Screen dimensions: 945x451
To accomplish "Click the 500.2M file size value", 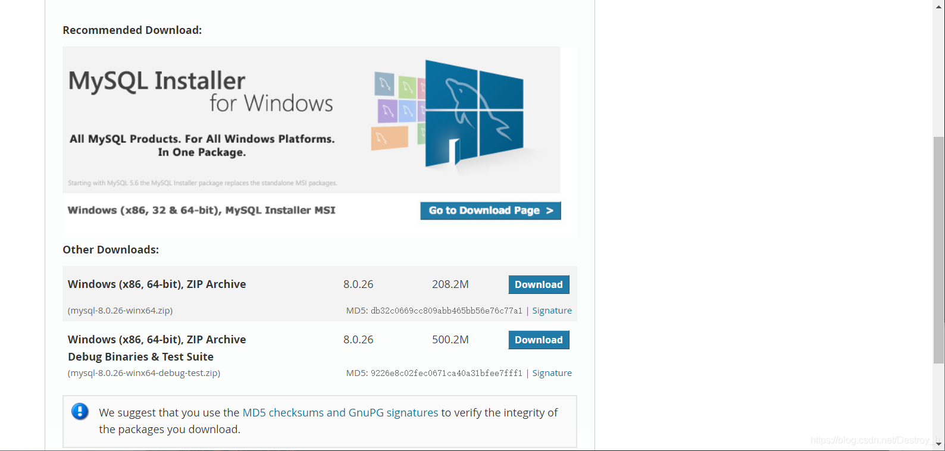I will click(450, 340).
